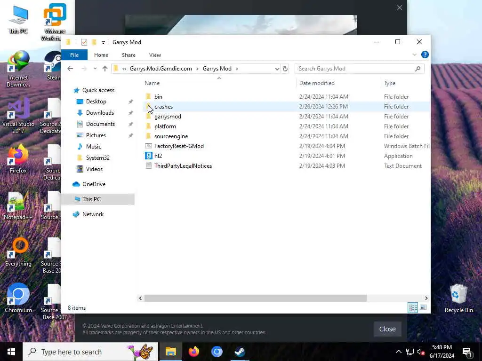Click the taskbar search box
The width and height of the screenshot is (482, 361).
tap(90, 352)
